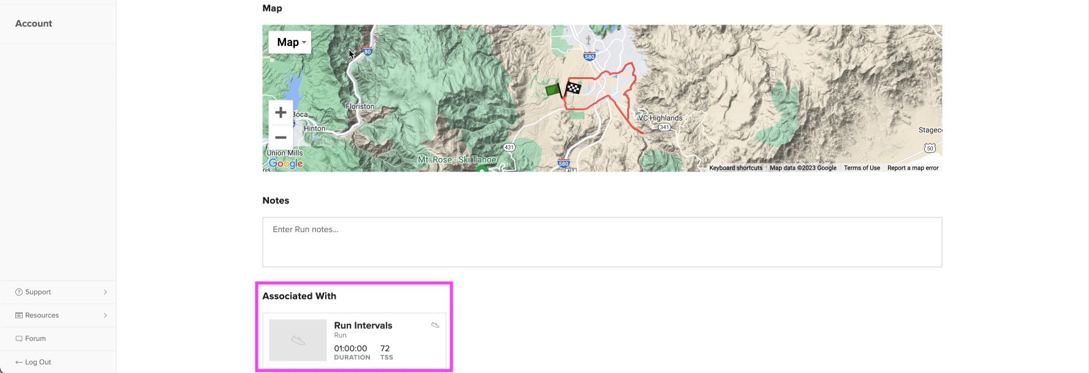Click the Mt. Rose Ski Tahoe map pin
The height and width of the screenshot is (373, 1089).
coord(483,168)
